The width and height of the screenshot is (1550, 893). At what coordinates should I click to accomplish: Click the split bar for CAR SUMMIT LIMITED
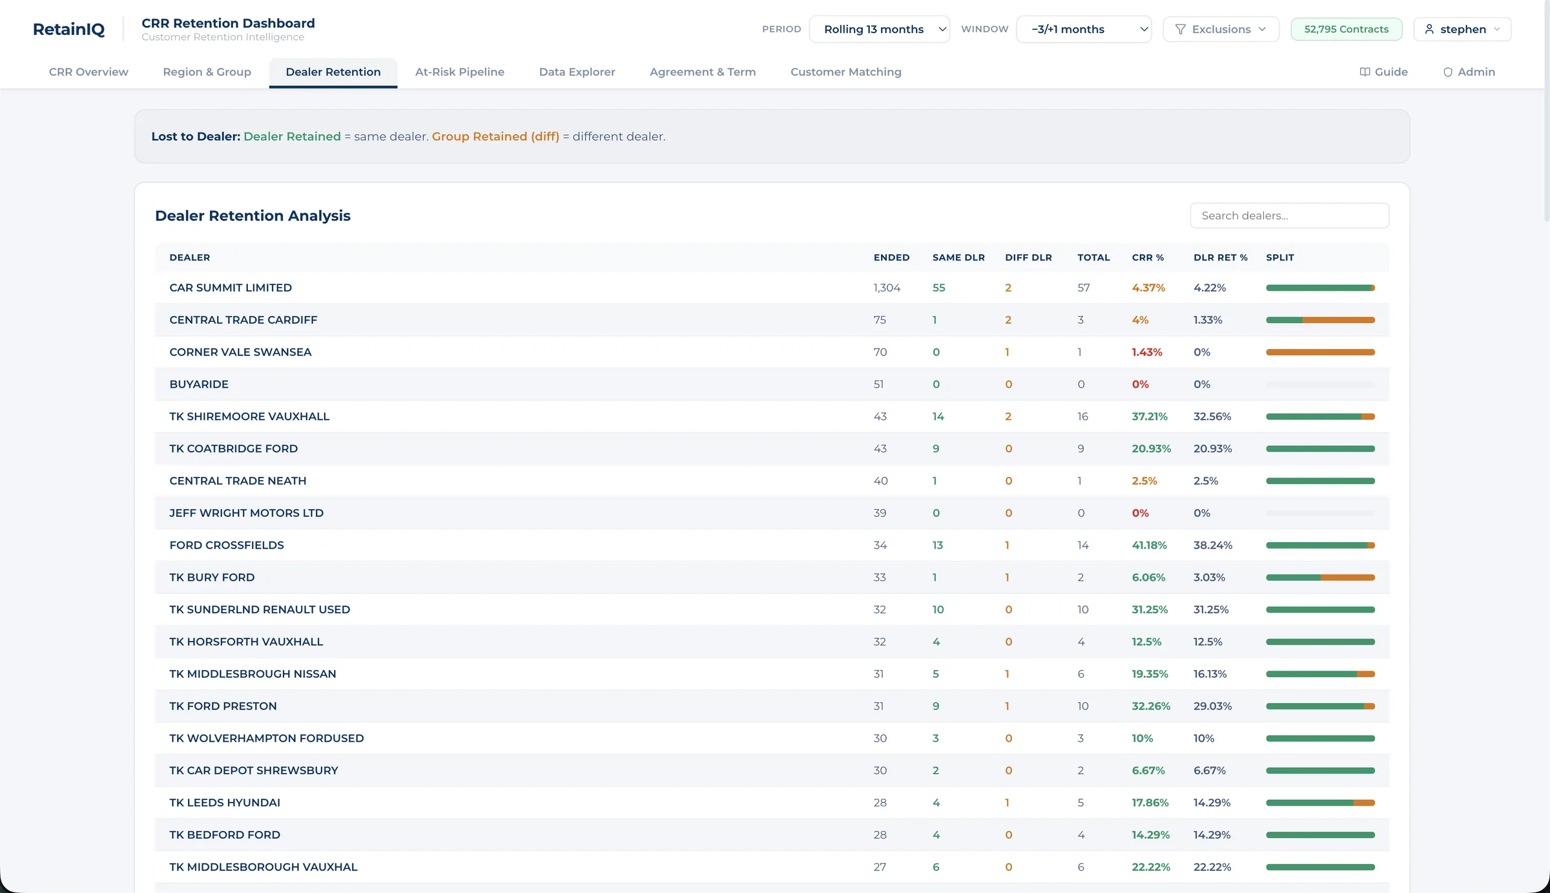pos(1320,288)
